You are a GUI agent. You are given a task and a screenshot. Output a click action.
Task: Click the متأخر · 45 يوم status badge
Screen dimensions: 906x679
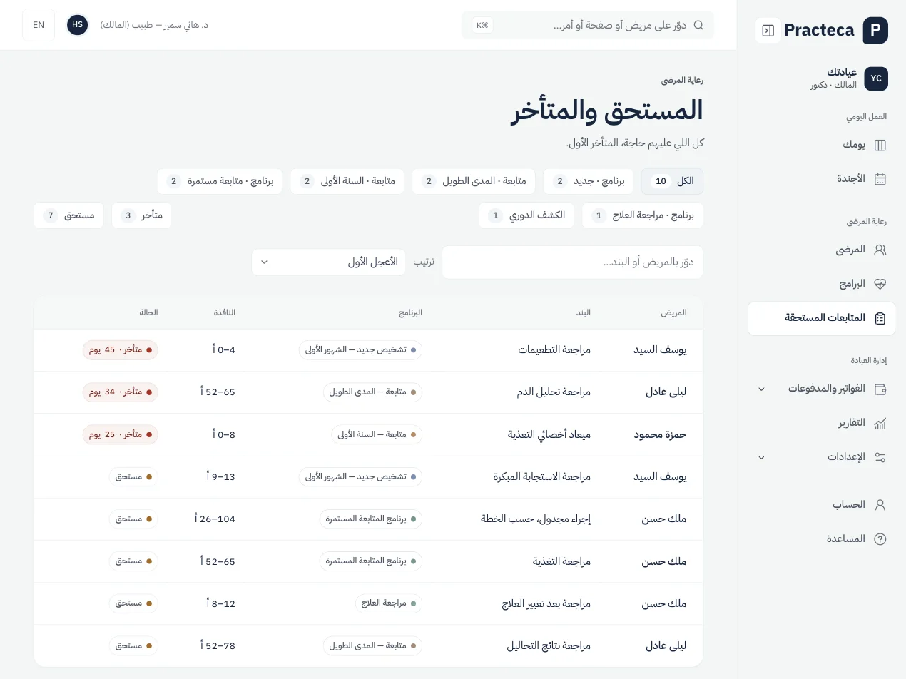click(x=120, y=350)
